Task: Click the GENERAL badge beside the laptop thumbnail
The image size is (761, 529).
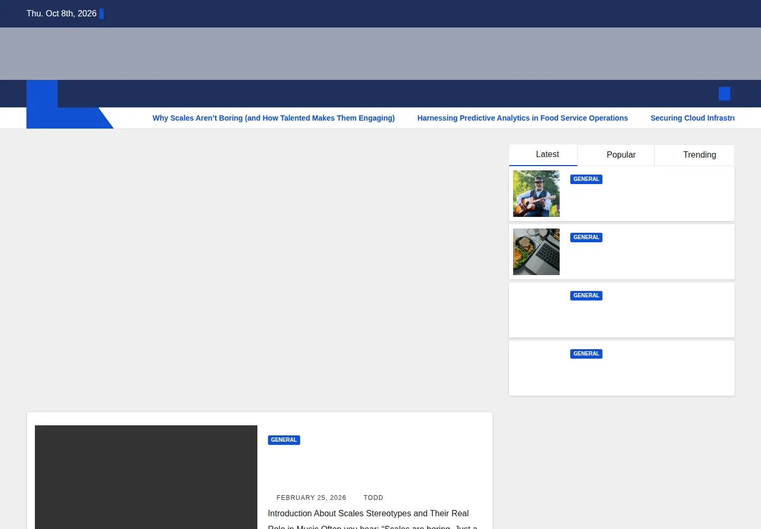Action: pos(586,238)
